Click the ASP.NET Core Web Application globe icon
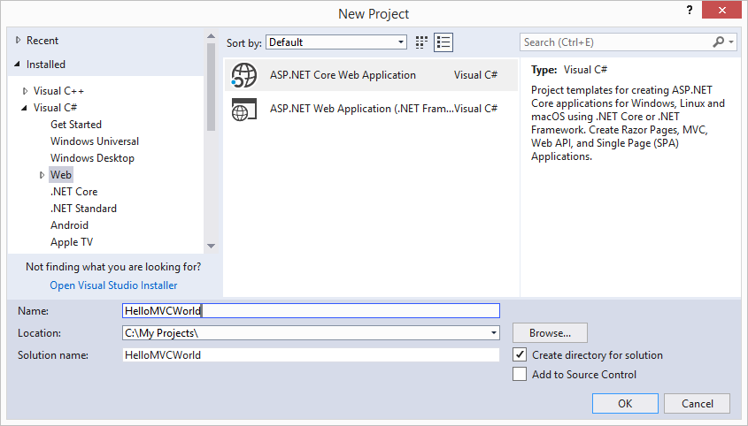Screen dimensions: 748x426 [x=243, y=75]
